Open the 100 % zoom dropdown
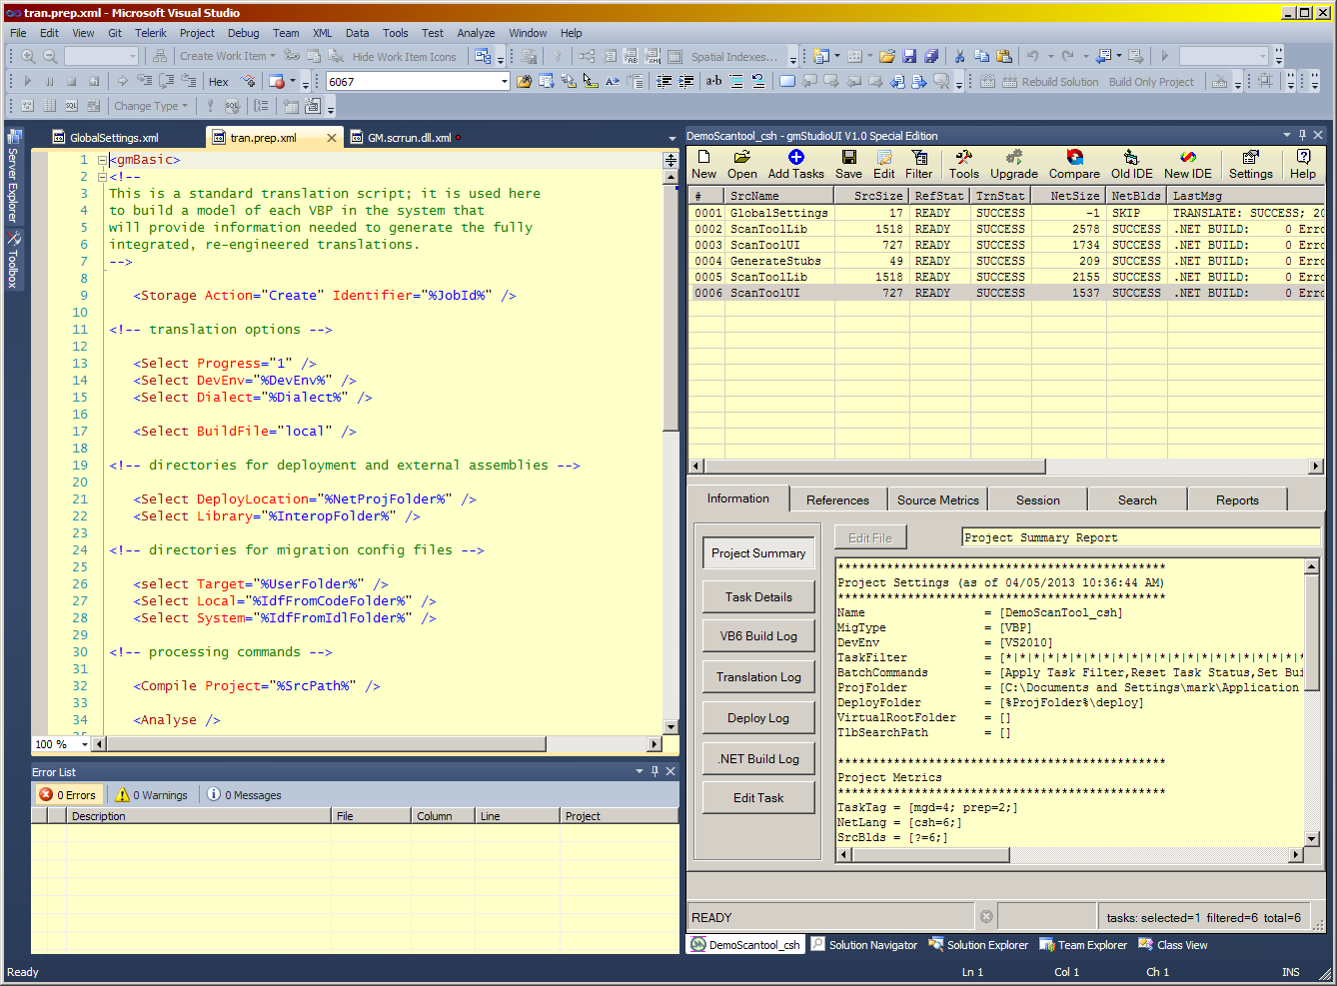 [84, 744]
